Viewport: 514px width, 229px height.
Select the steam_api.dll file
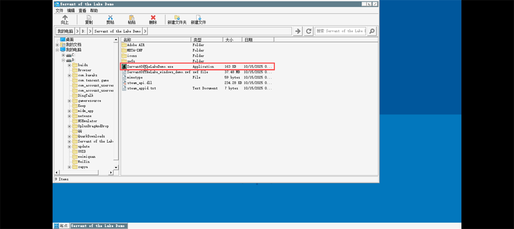coord(139,83)
